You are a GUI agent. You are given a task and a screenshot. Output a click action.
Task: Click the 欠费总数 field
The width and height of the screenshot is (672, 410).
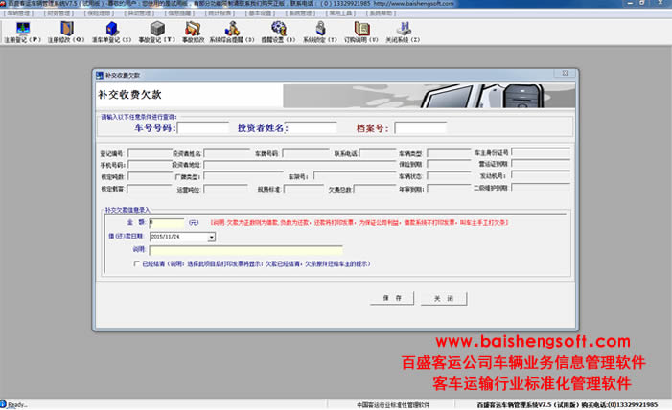(375, 189)
